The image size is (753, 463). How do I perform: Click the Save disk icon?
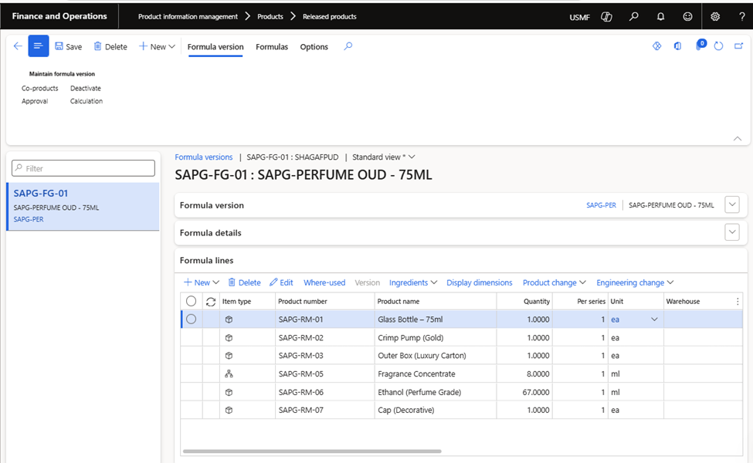pyautogui.click(x=59, y=46)
